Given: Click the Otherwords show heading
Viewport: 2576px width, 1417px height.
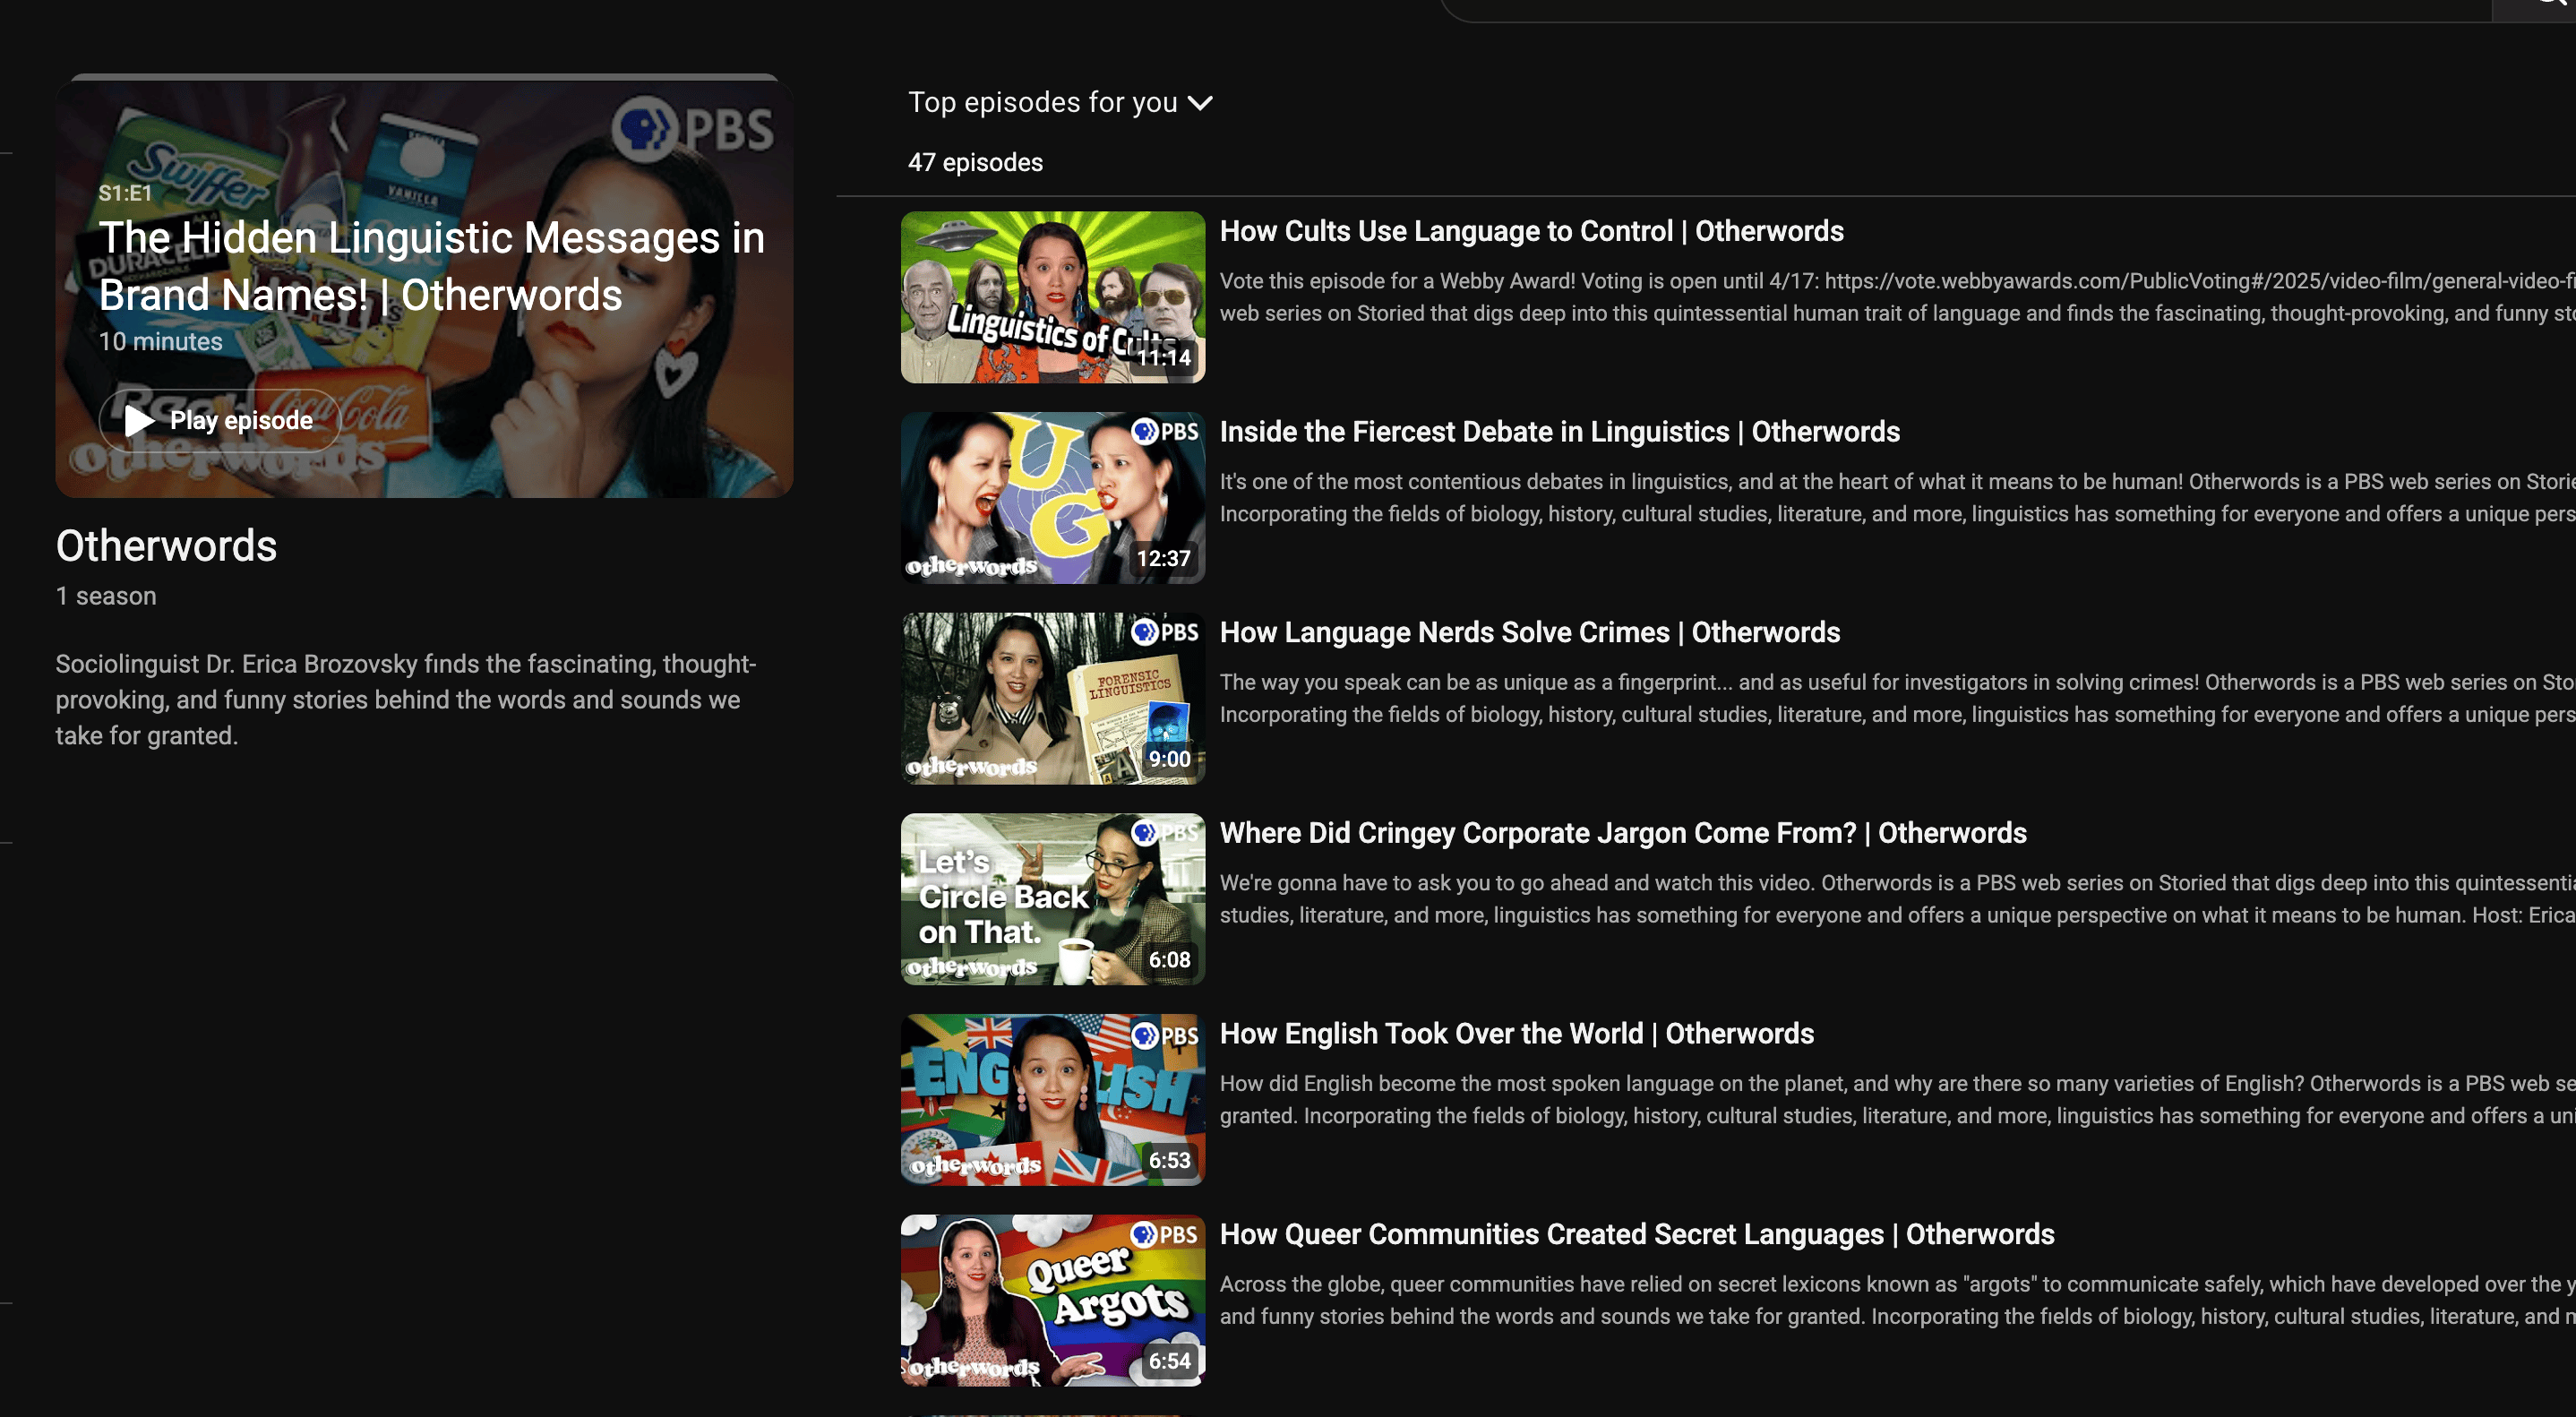Looking at the screenshot, I should point(166,546).
